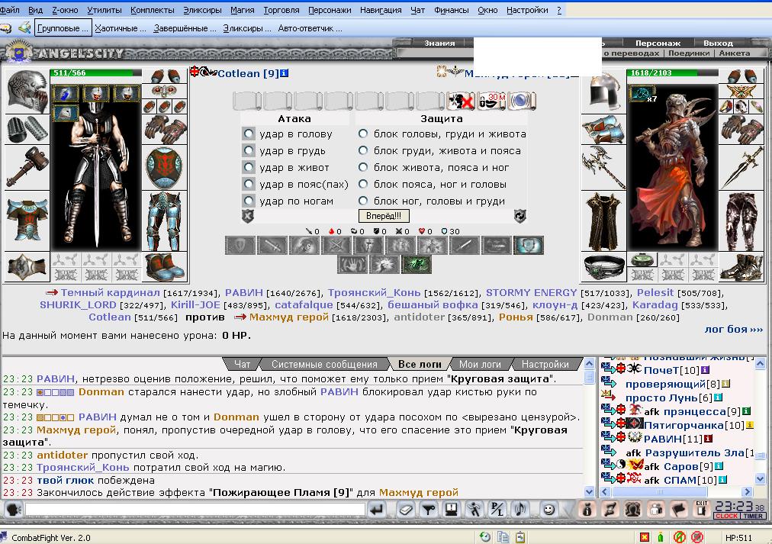772x544 pixels.
Task: Select attack 'удар в голову'
Action: (249, 134)
